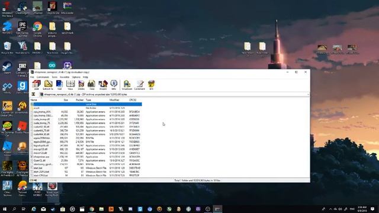Click the taskbar clock and date

pos(362,209)
